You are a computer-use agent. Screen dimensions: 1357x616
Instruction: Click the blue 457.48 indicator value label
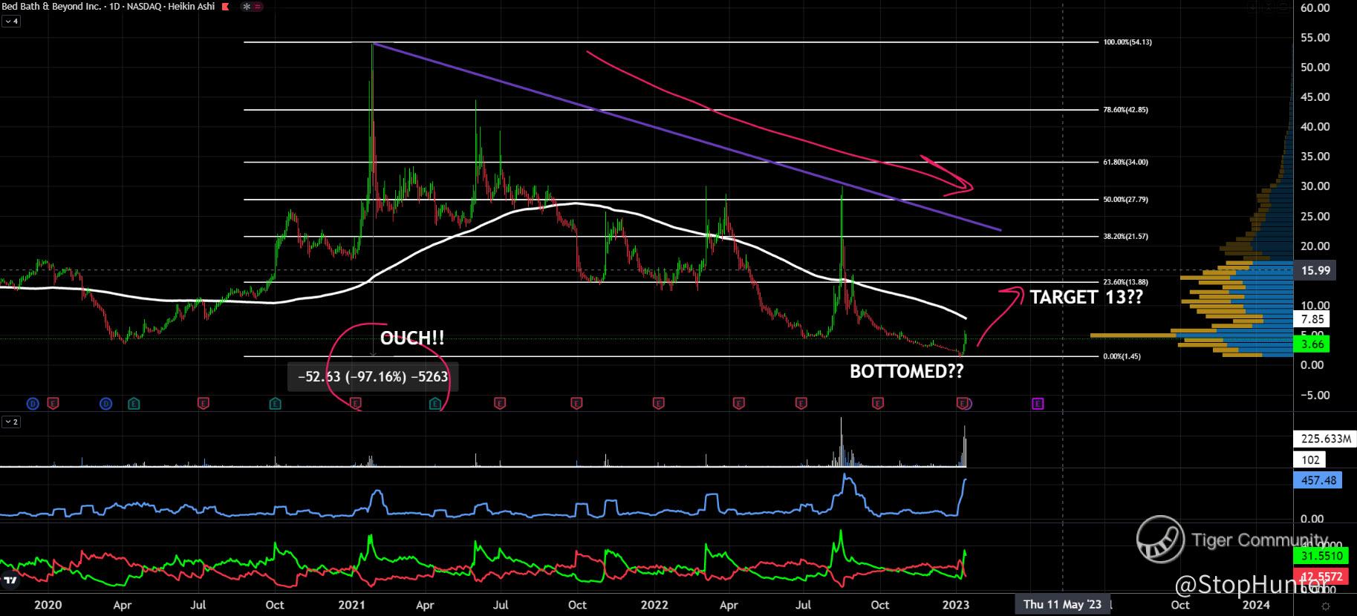pyautogui.click(x=1318, y=480)
